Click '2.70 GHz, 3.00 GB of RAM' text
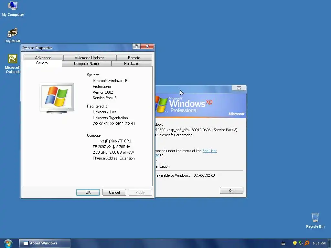Screen dimensions: 331x248 click(x=113, y=152)
